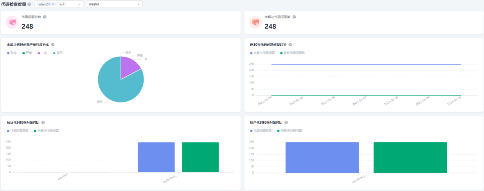Toggle 致命 legend in pie chart
The width and height of the screenshot is (484, 191).
pos(12,52)
